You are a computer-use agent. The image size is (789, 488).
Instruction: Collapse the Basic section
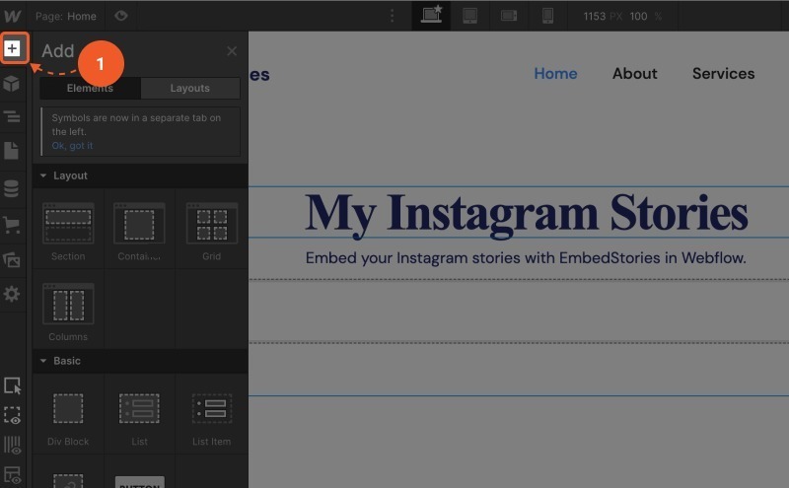pyautogui.click(x=140, y=361)
